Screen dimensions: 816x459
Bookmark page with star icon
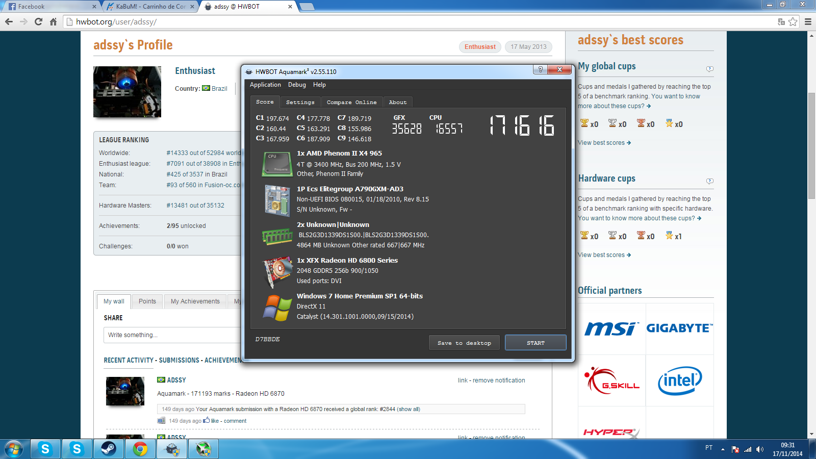pos(793,21)
